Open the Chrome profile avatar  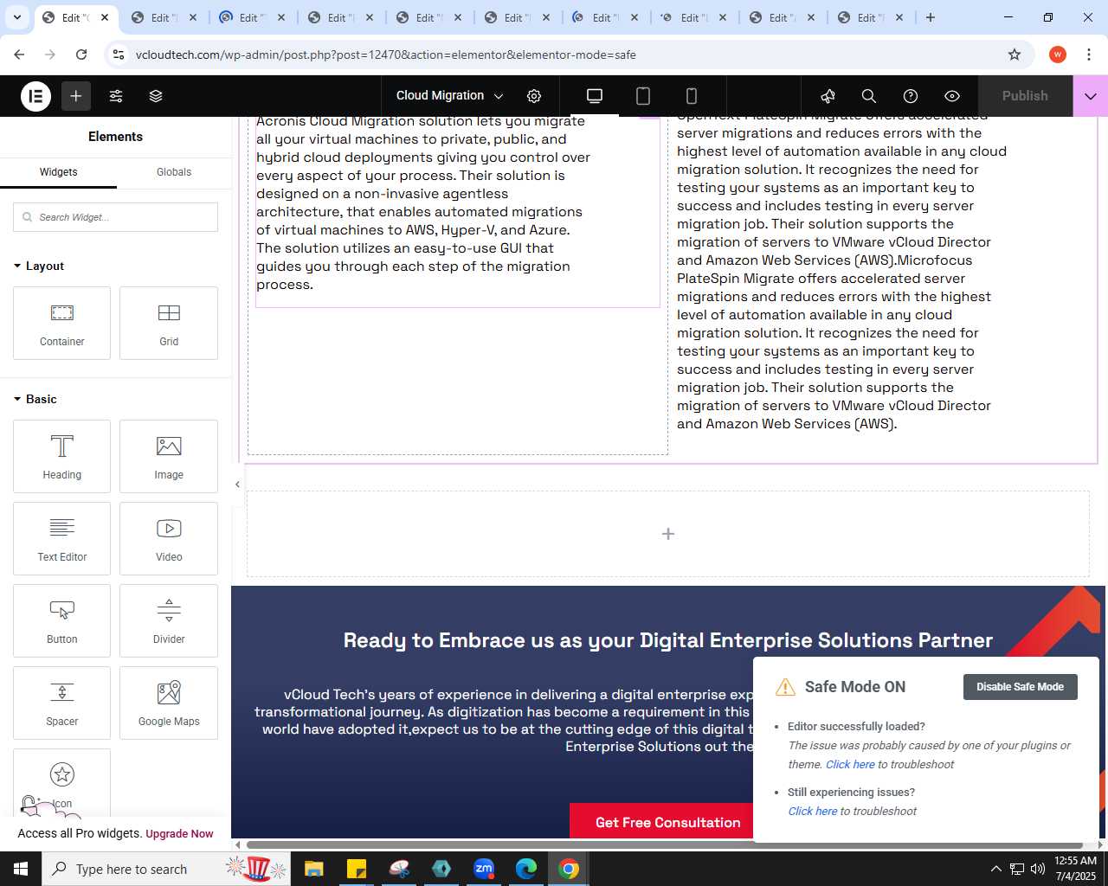click(x=1058, y=55)
